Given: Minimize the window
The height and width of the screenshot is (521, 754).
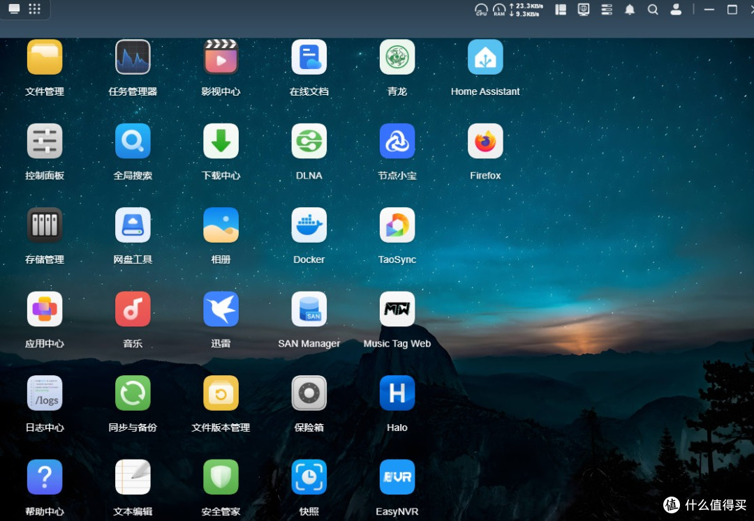Looking at the screenshot, I should [709, 10].
